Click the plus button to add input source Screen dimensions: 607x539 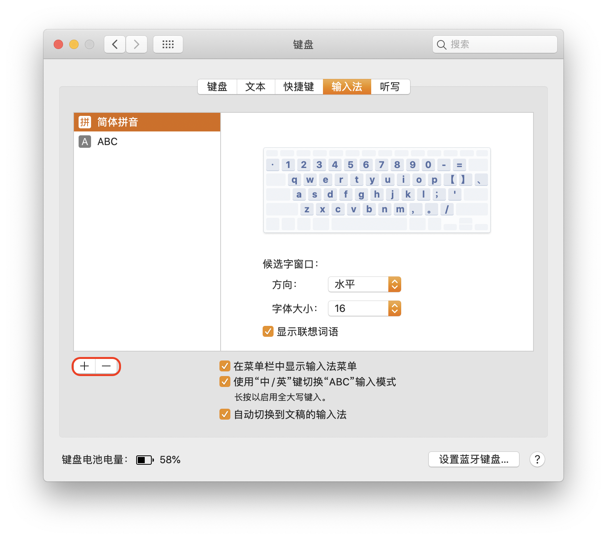pos(84,366)
